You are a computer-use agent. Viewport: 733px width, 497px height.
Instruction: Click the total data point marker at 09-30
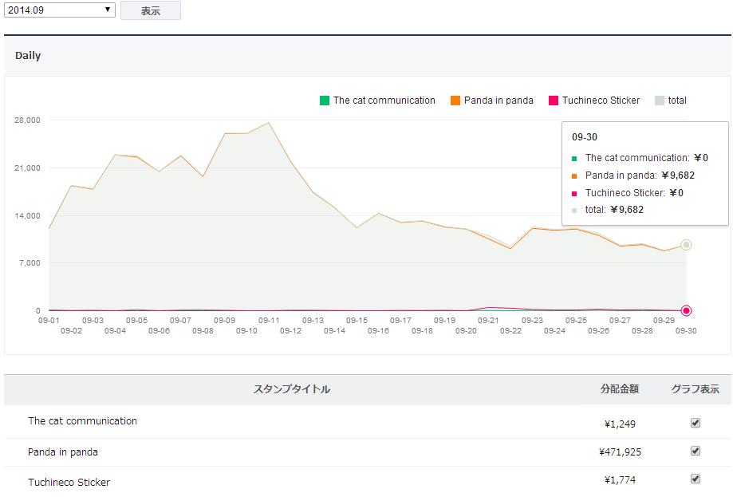[686, 245]
